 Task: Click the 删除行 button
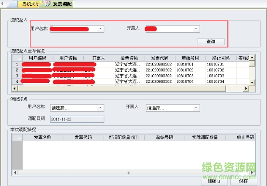(214, 181)
